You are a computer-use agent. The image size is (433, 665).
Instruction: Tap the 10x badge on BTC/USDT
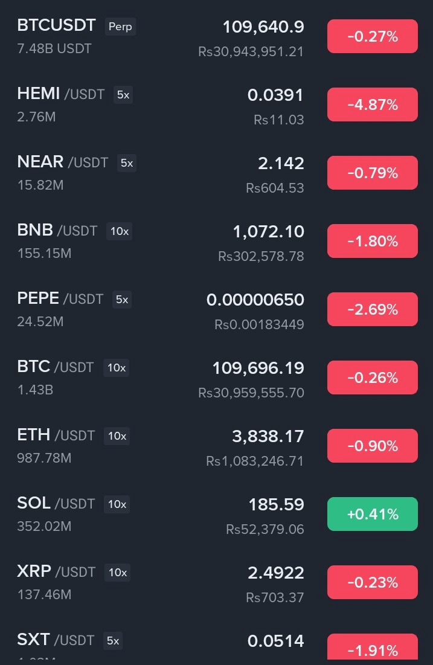point(116,368)
